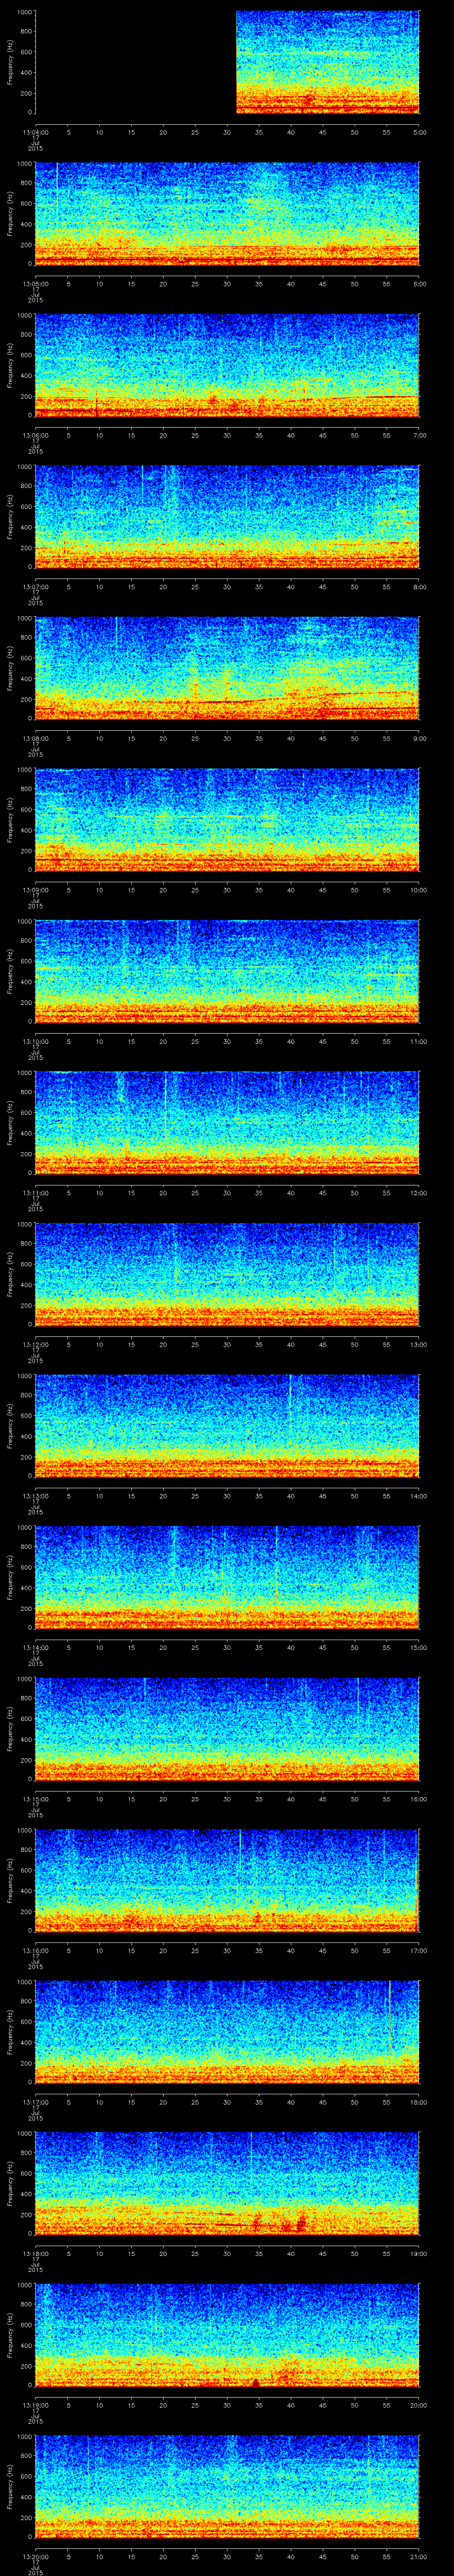The width and height of the screenshot is (454, 2576).
Task: Select the spectrogram panel starting at 13:08:00
Action: click(227, 668)
